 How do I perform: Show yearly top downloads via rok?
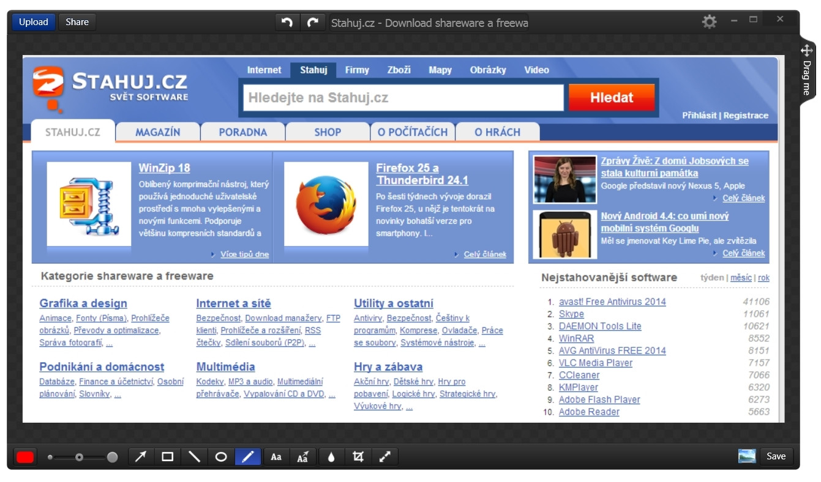coord(763,278)
